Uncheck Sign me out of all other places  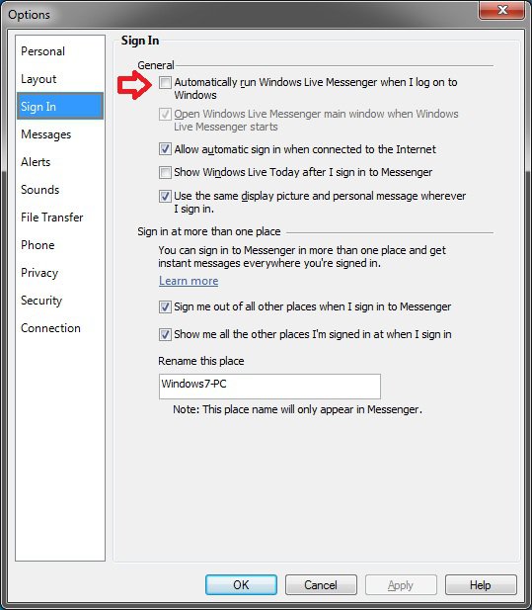point(165,306)
